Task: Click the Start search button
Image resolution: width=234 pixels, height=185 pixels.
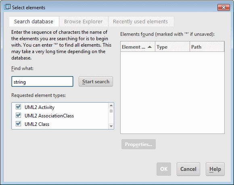Action: click(x=96, y=82)
